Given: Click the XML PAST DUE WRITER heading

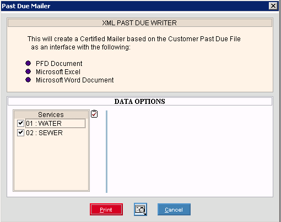Looking at the screenshot, I should pos(140,23).
